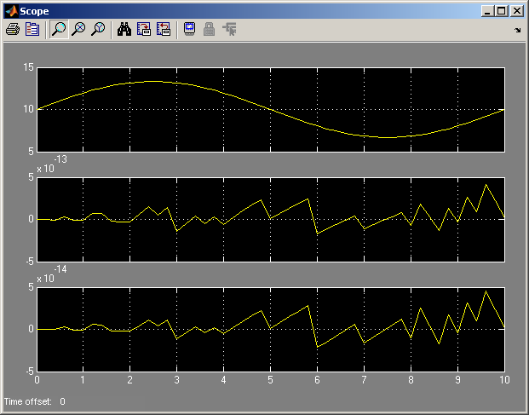Image resolution: width=529 pixels, height=415 pixels.
Task: Print the scope using the printer icon
Action: 13,29
